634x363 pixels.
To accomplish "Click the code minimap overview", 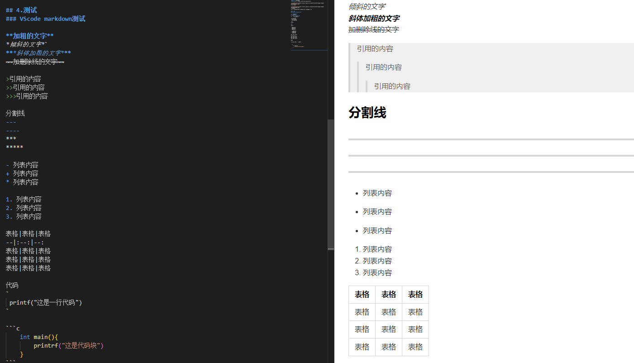I will coord(309,25).
